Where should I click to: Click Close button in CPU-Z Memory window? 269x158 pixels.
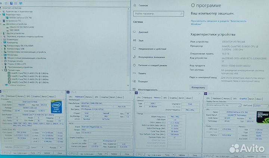coord(195,155)
